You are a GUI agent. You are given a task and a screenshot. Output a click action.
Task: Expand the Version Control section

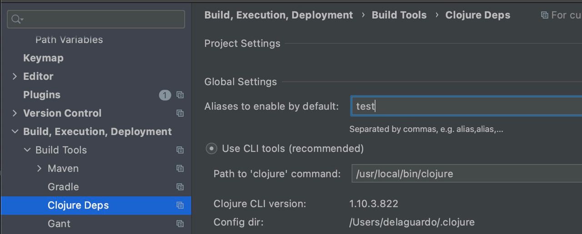click(x=15, y=113)
